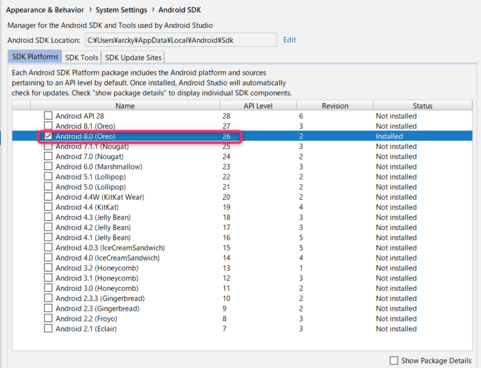This screenshot has height=368, width=481.
Task: Click API level 26 cell
Action: point(227,136)
